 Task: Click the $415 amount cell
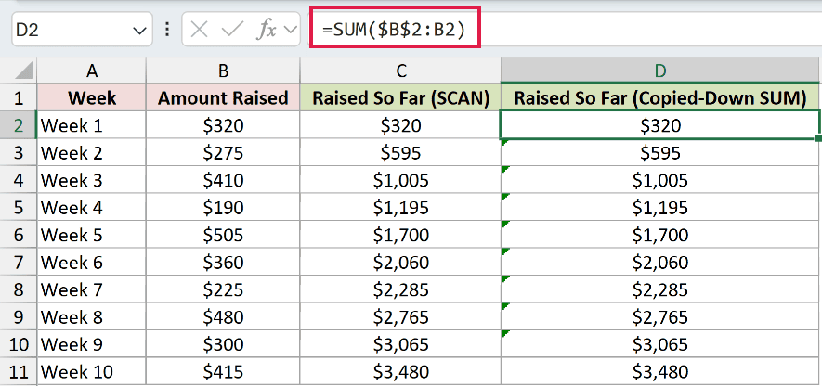[x=223, y=372]
